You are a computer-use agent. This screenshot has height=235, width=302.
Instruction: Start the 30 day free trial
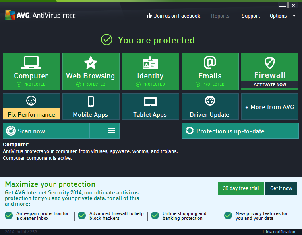(240, 188)
